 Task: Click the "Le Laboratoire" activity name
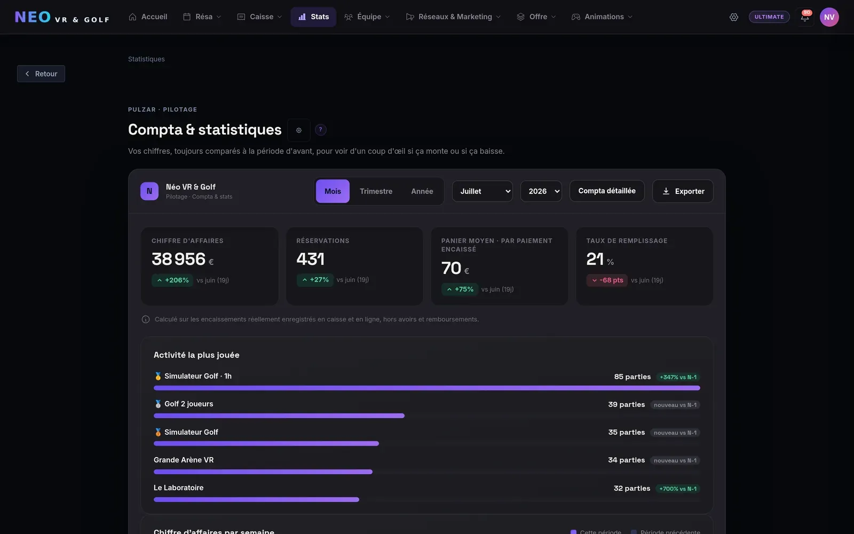179,488
